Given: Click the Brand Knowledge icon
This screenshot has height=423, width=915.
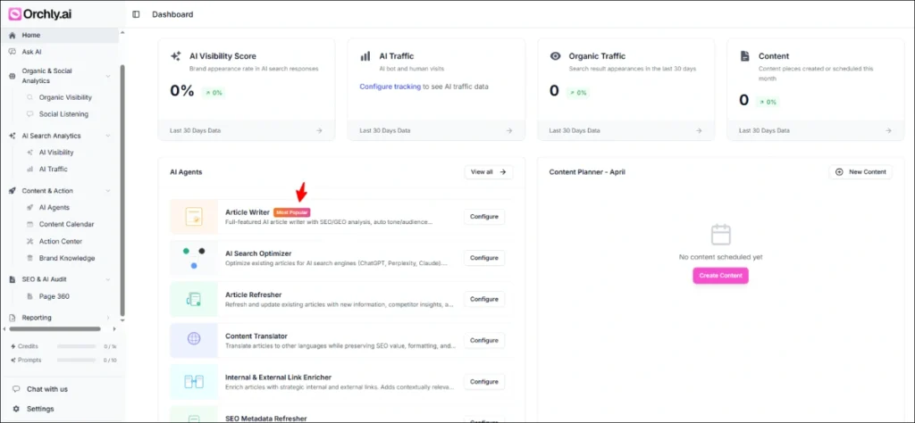Looking at the screenshot, I should (x=29, y=258).
